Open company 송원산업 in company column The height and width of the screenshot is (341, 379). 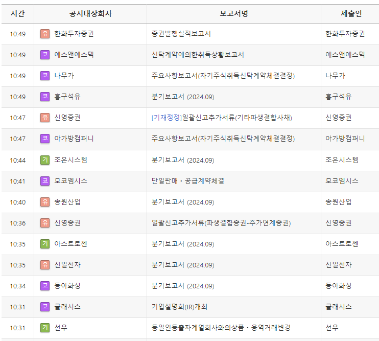click(67, 202)
